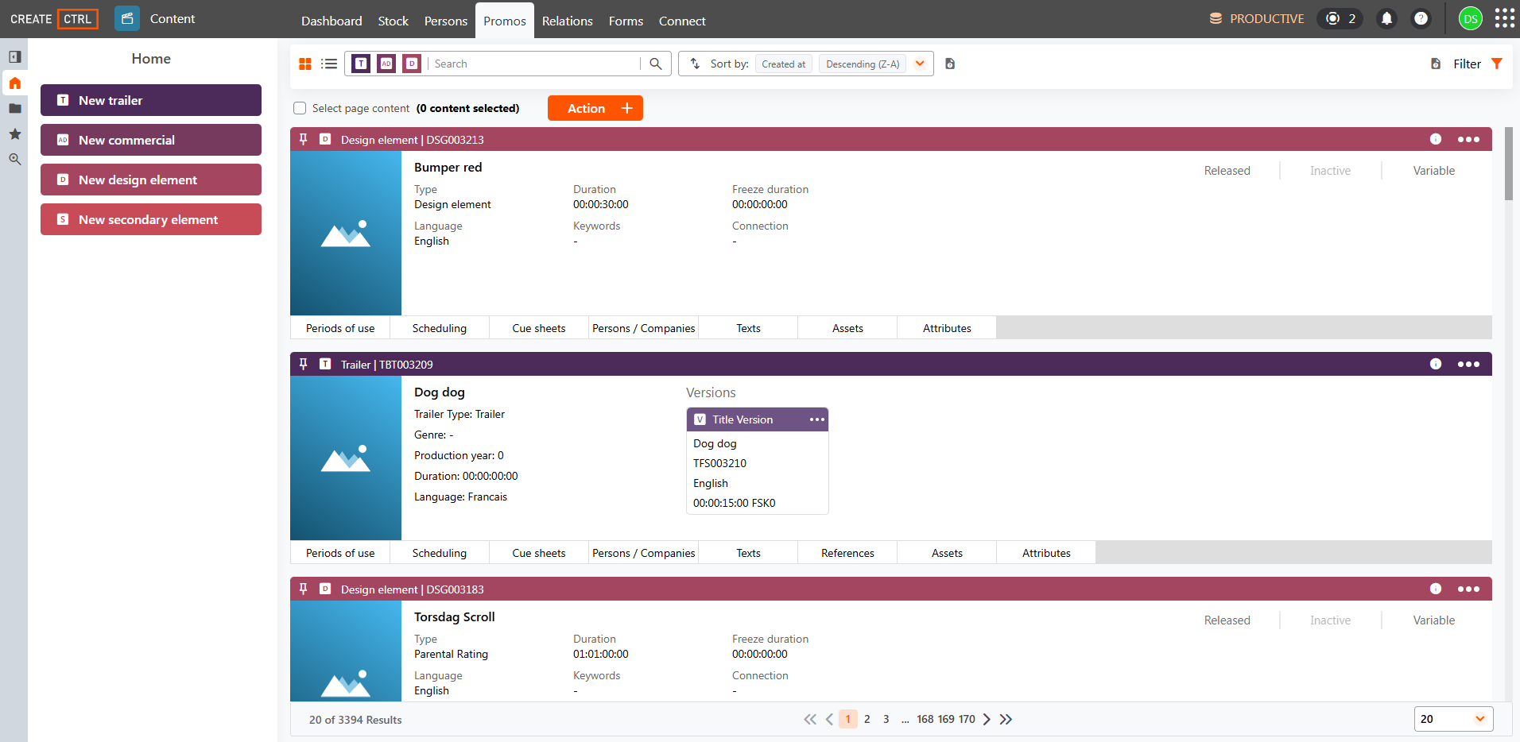The width and height of the screenshot is (1520, 742).
Task: Click the New trailer button
Action: click(151, 100)
